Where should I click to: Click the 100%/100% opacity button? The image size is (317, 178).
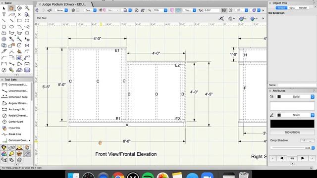point(292,133)
